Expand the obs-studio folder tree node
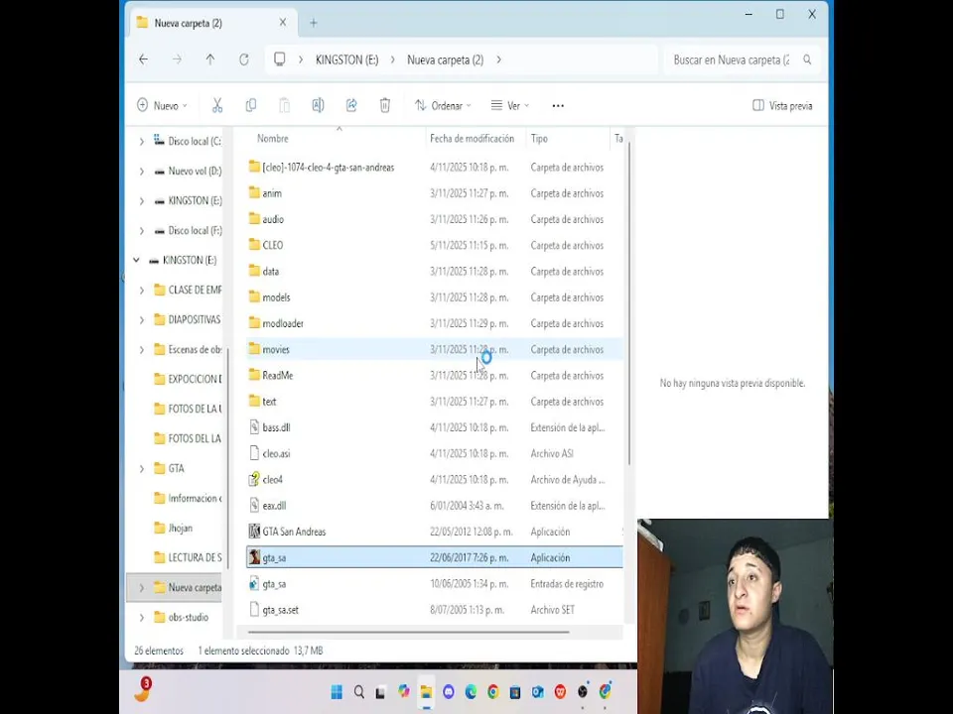Image resolution: width=953 pixels, height=714 pixels. tap(142, 617)
